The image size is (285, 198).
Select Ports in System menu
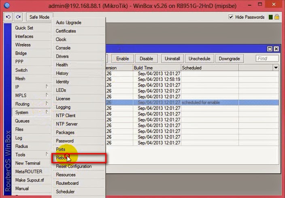click(79, 149)
